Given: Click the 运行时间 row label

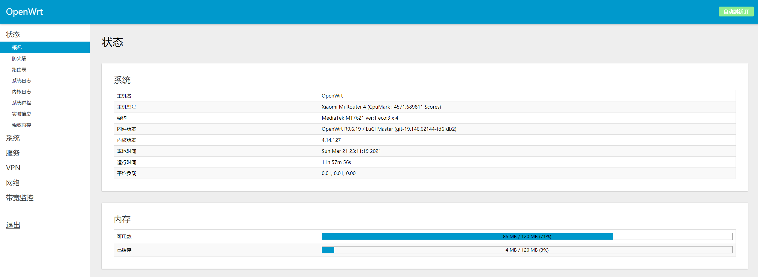Looking at the screenshot, I should [x=127, y=162].
